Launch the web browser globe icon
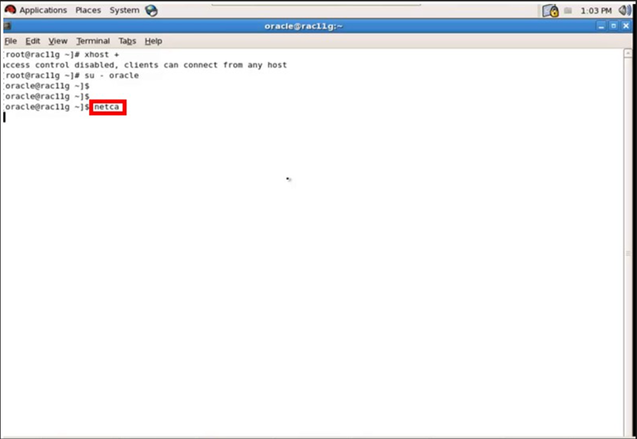This screenshot has width=637, height=439. (x=152, y=11)
